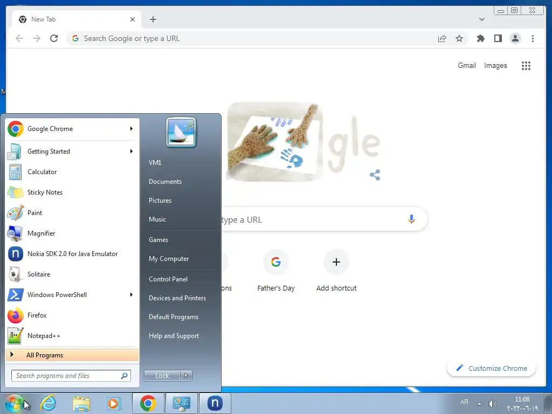The image size is (552, 414).
Task: Expand Getting Started submenu arrow
Action: point(132,151)
